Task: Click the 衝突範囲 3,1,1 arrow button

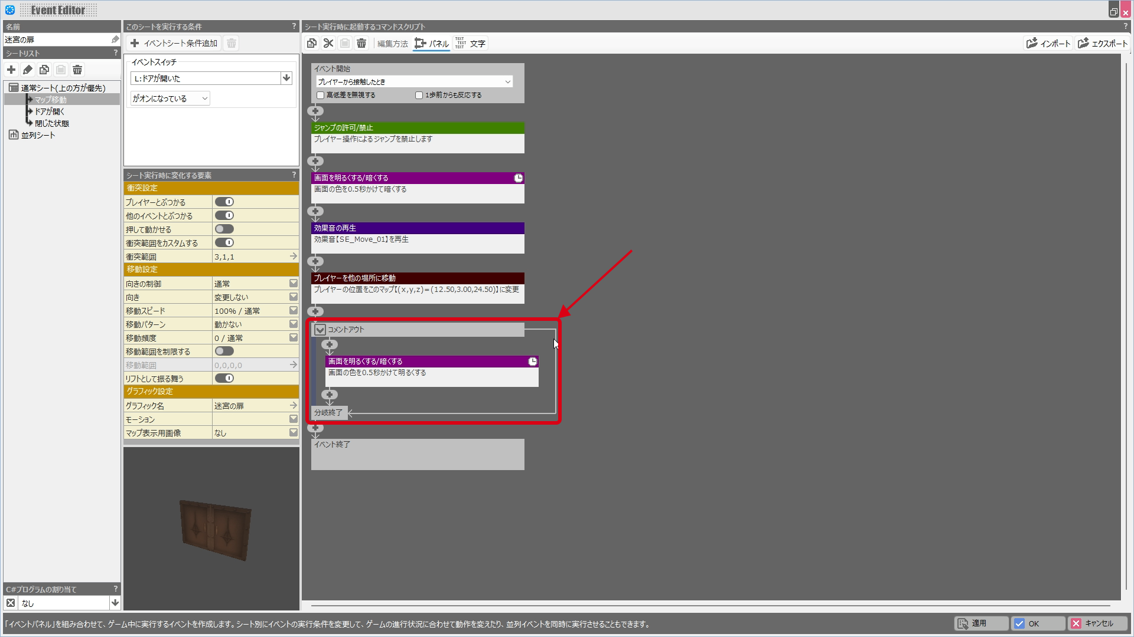Action: coord(293,256)
